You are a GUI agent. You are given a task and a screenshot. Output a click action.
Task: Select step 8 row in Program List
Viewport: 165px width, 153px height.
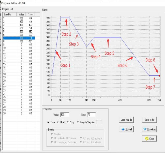coord(19,41)
